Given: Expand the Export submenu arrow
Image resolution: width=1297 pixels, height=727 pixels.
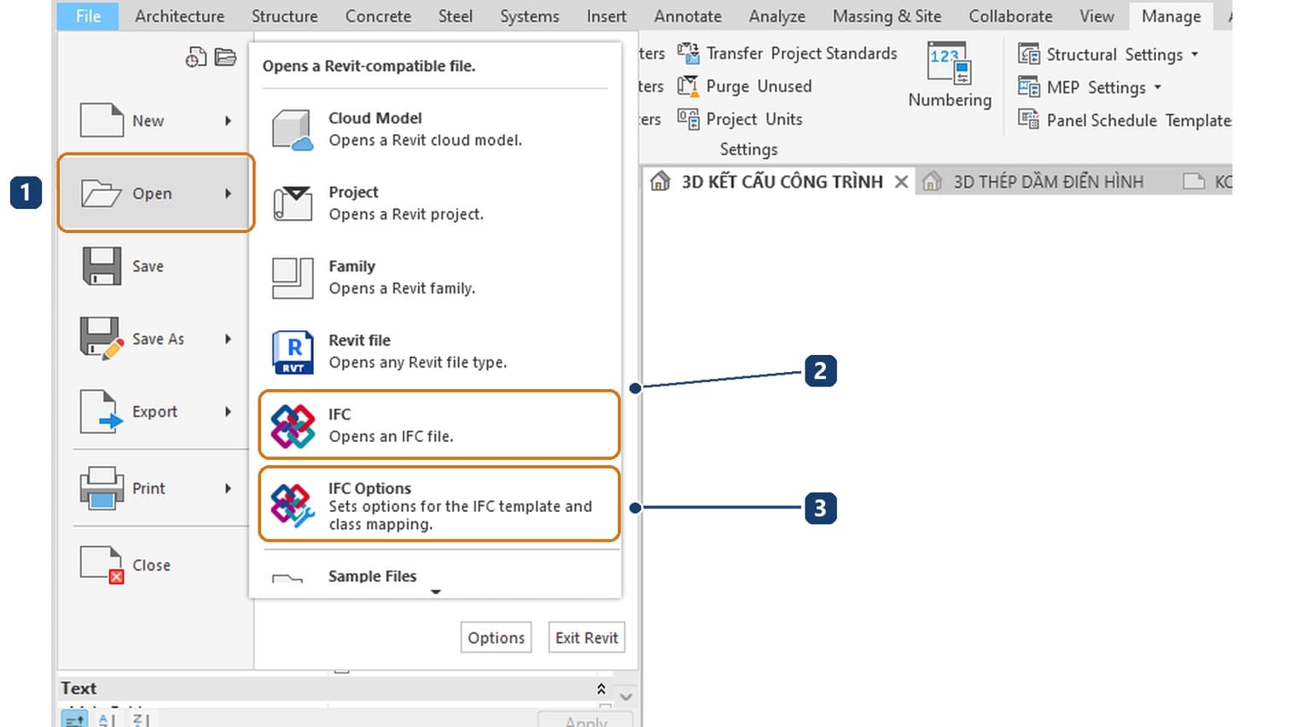Looking at the screenshot, I should [x=228, y=411].
